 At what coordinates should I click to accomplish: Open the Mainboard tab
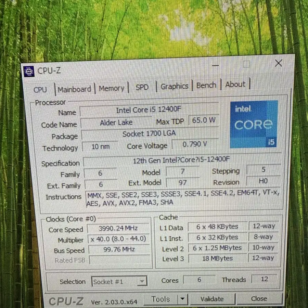[75, 89]
